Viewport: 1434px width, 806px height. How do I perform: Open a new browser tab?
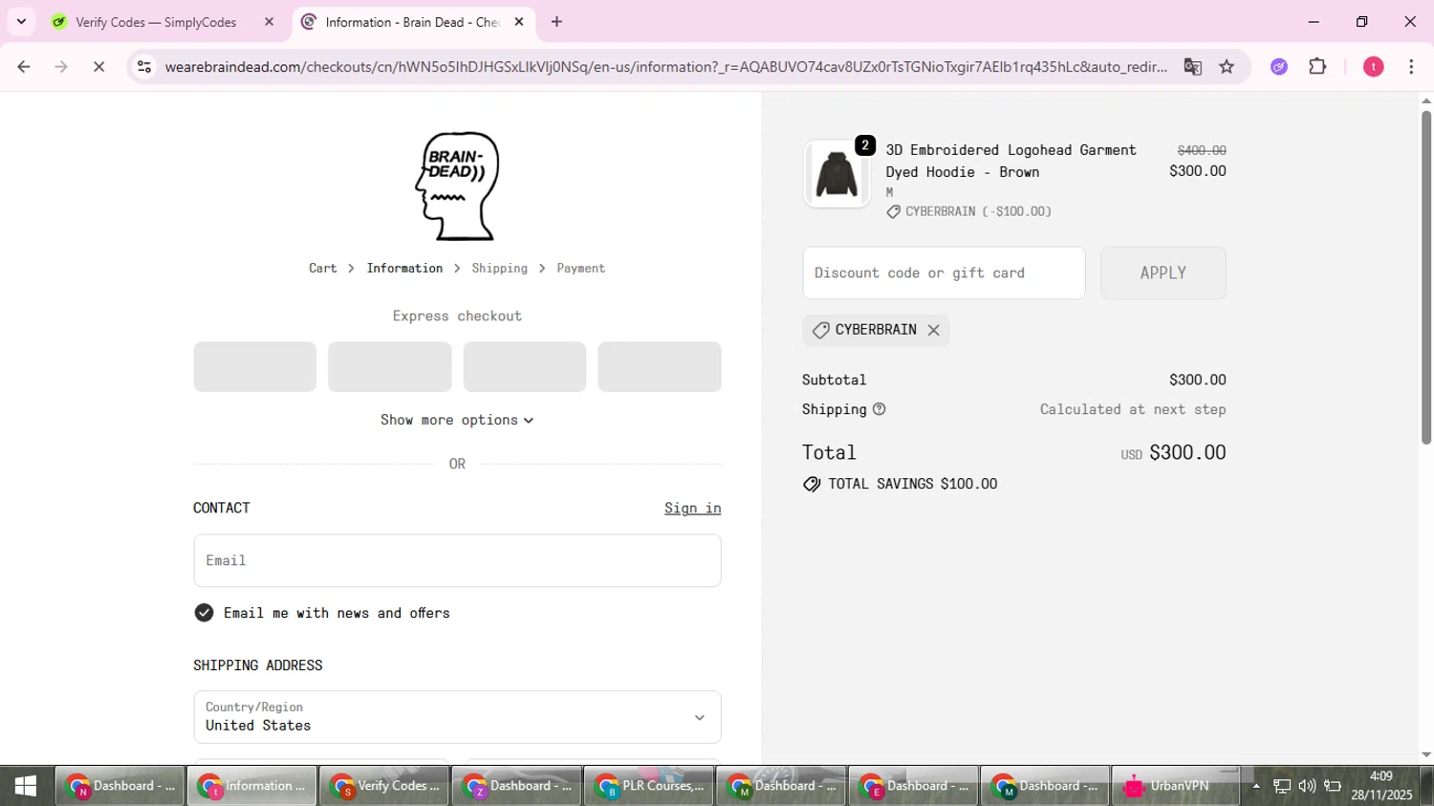click(x=556, y=22)
